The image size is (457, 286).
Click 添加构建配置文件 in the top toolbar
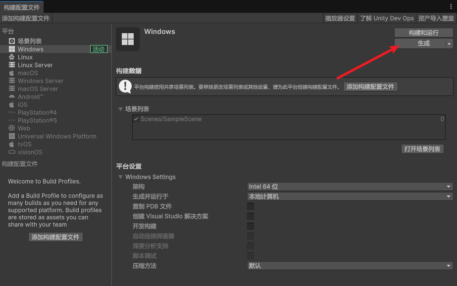(x=26, y=18)
